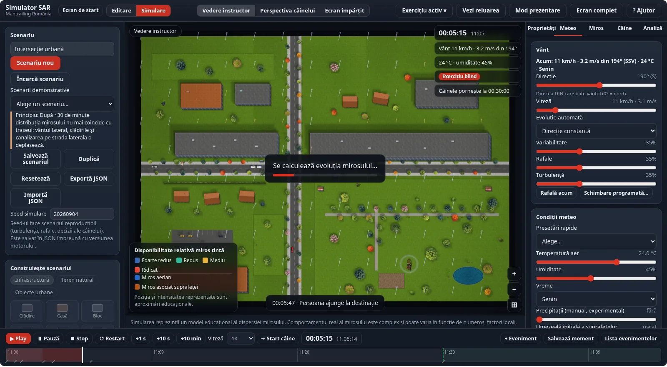
Task: Stop the simulation
Action: coord(79,339)
